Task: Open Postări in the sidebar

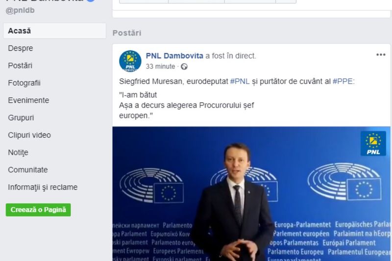Action: coord(20,65)
